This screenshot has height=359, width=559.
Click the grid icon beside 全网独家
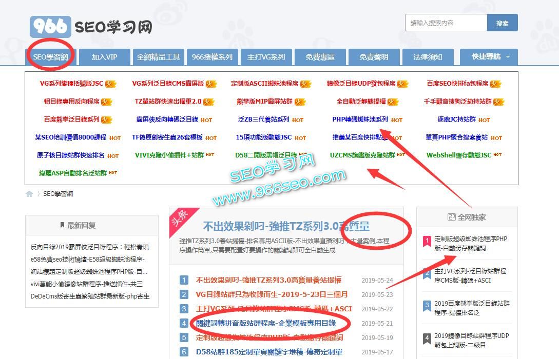pos(451,217)
